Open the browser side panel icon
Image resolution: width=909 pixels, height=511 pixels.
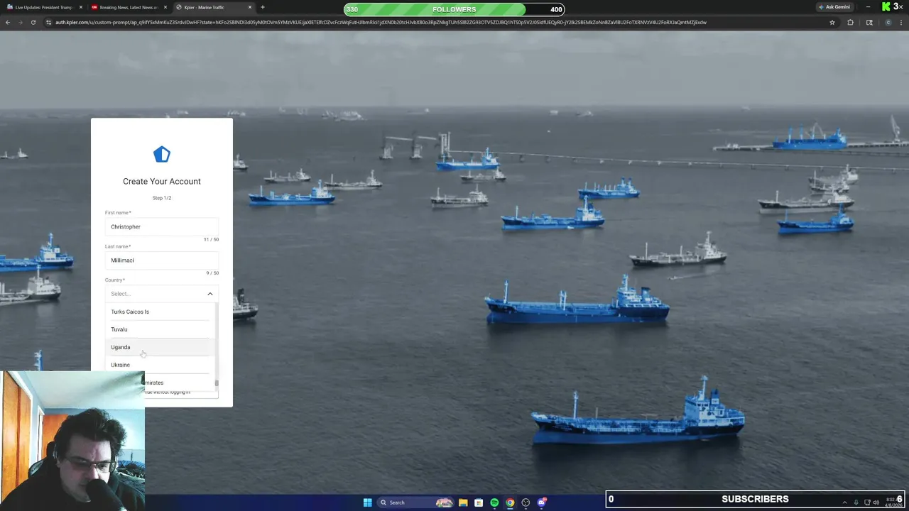869,22
